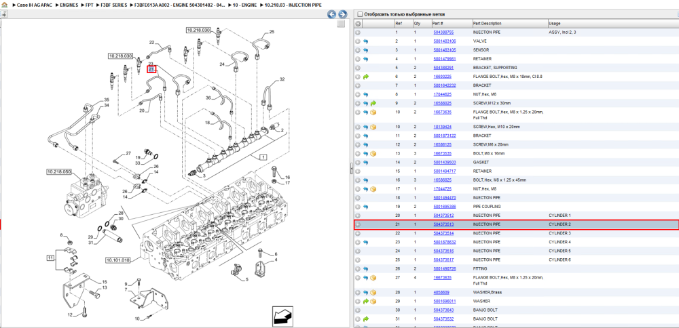
Task: Open FPT breadcrumb level
Action: tap(90, 5)
